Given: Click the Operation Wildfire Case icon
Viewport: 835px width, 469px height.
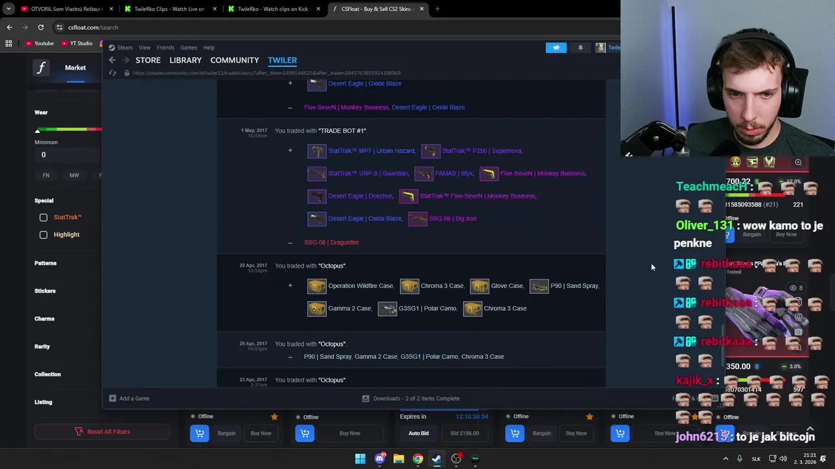Looking at the screenshot, I should (316, 286).
